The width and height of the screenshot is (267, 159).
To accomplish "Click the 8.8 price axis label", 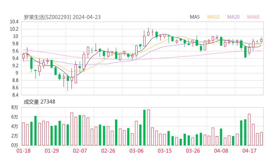I will point(15,80).
